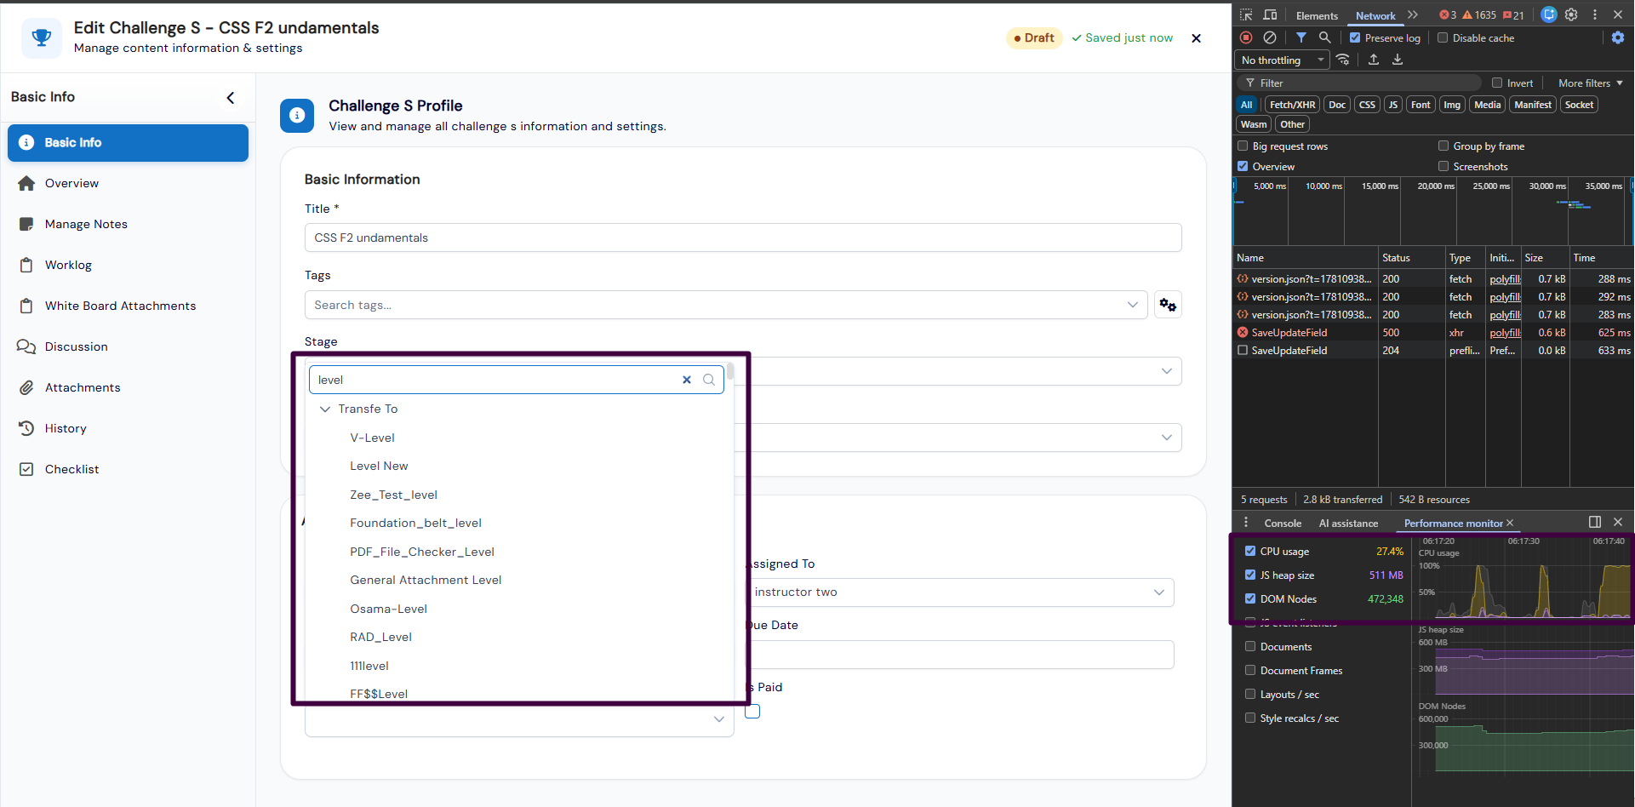The width and height of the screenshot is (1635, 807).
Task: Open Assigned To instructor two dropdown
Action: [962, 592]
